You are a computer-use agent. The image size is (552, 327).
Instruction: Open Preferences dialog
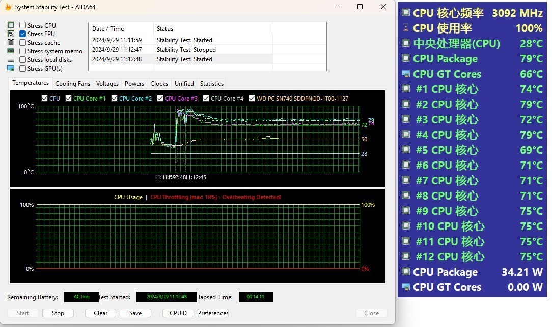(x=213, y=313)
